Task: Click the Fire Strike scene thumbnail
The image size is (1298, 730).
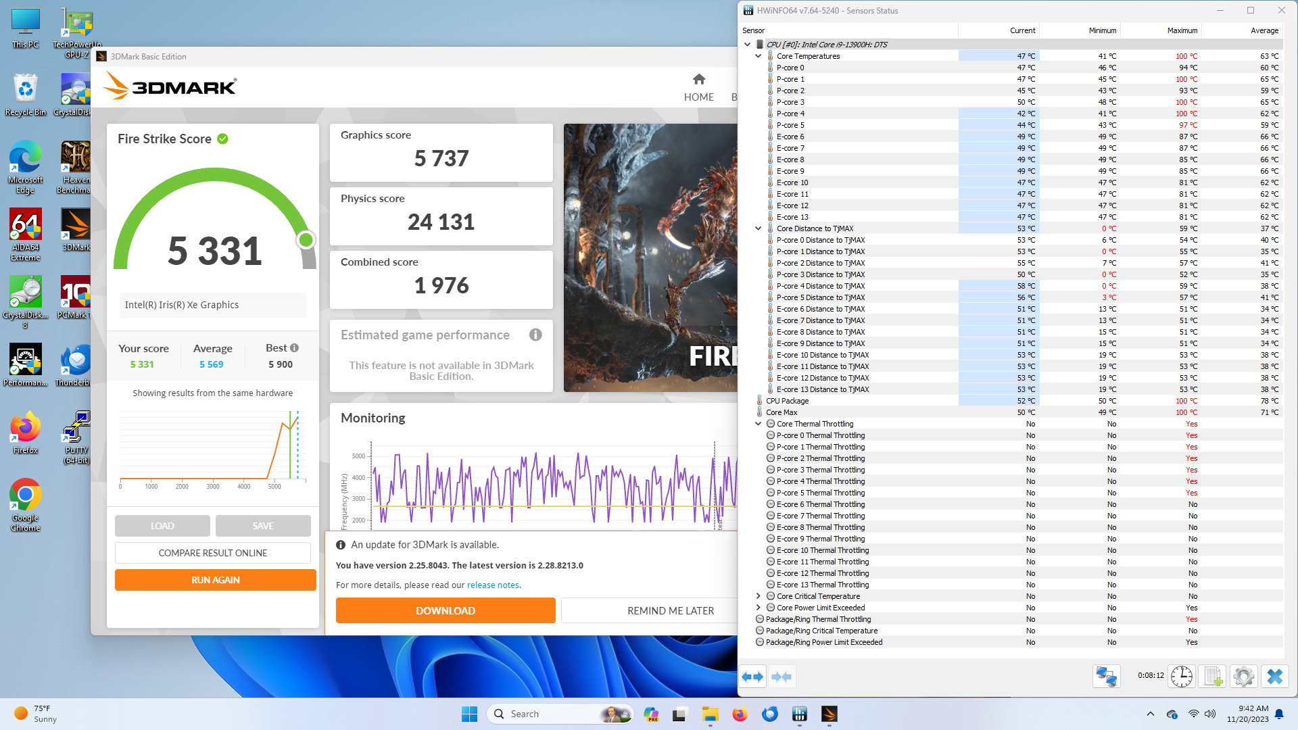Action: 650,258
